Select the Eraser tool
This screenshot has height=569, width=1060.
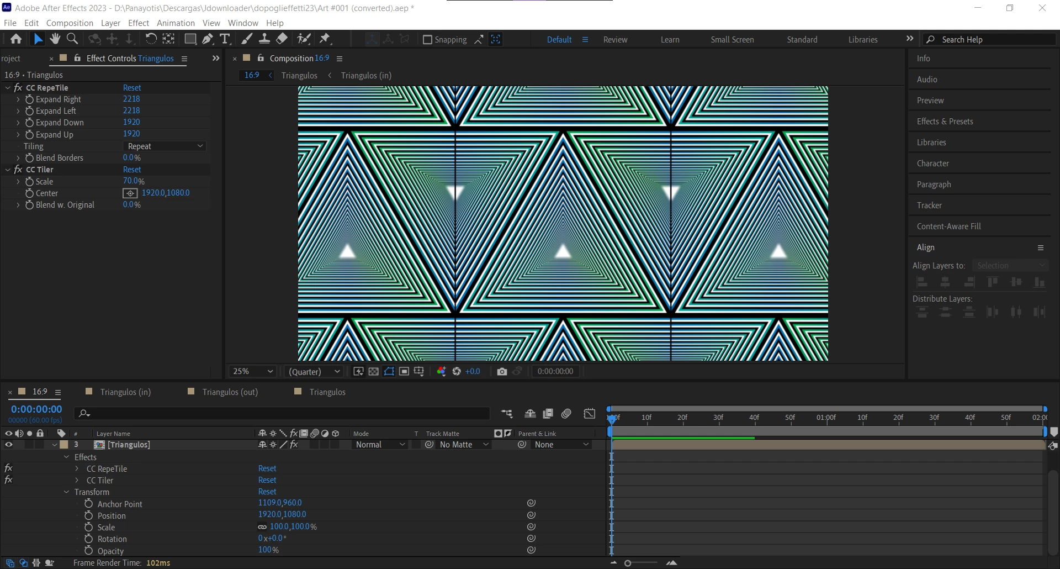click(x=282, y=39)
